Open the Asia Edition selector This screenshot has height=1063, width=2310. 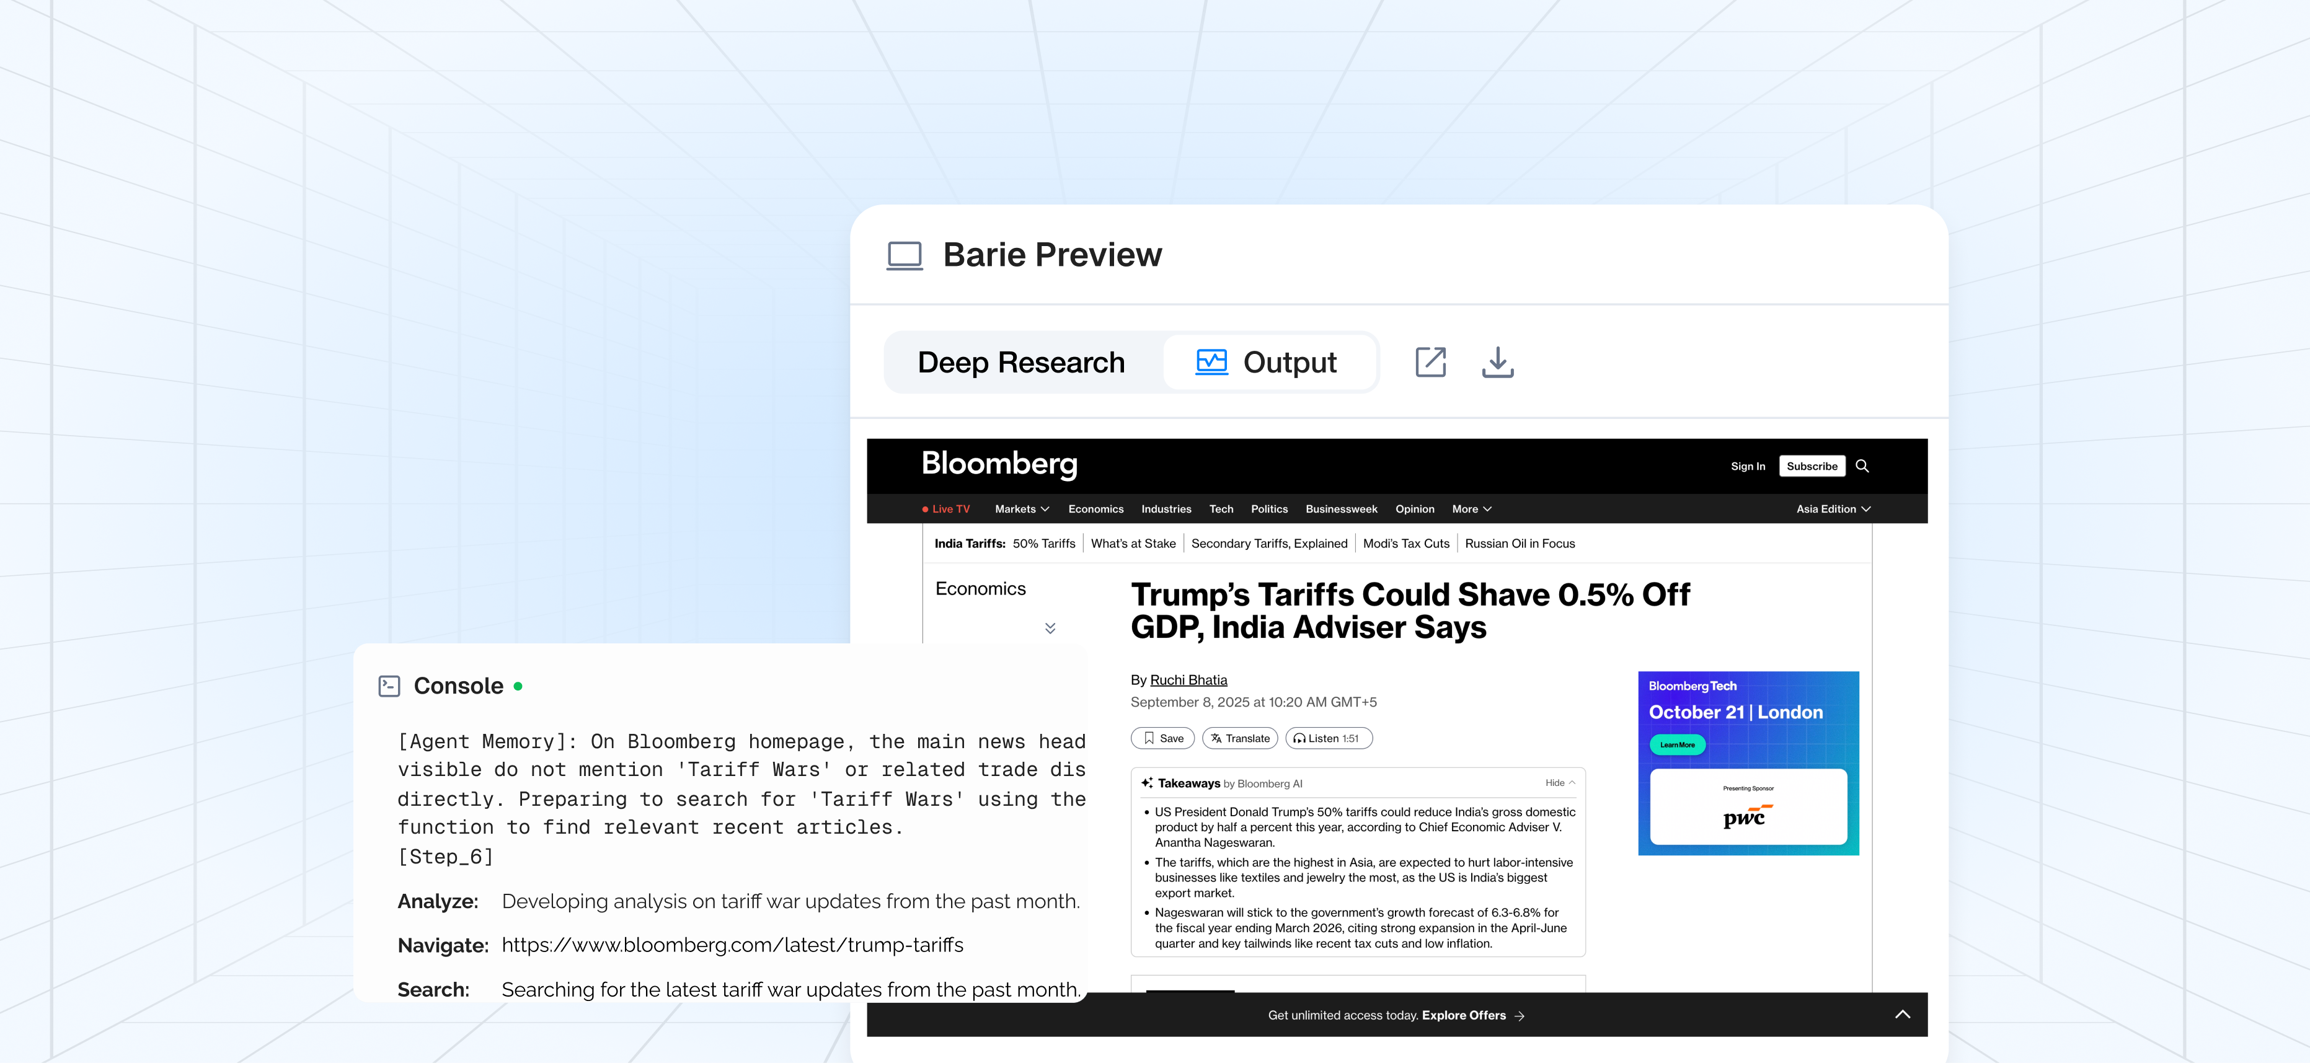point(1832,509)
